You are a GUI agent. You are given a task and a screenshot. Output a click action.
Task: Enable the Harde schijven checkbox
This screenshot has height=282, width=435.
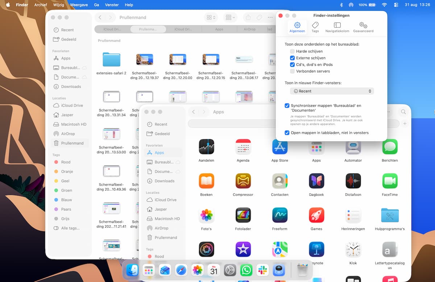coord(292,51)
